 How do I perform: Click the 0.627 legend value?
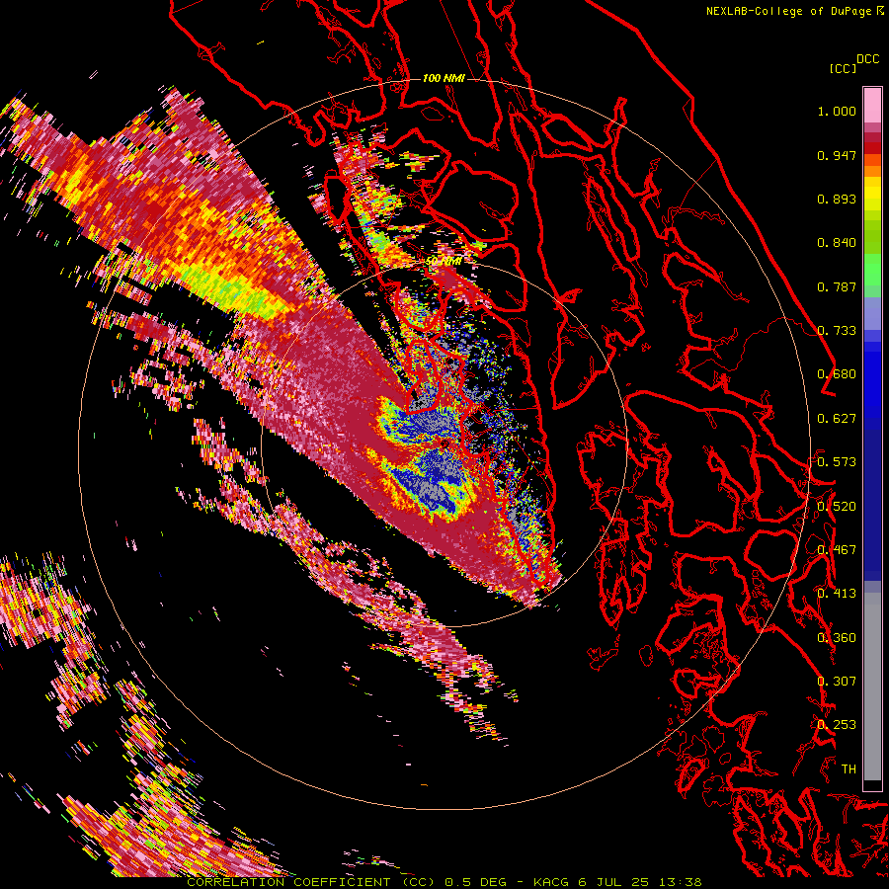pyautogui.click(x=837, y=419)
